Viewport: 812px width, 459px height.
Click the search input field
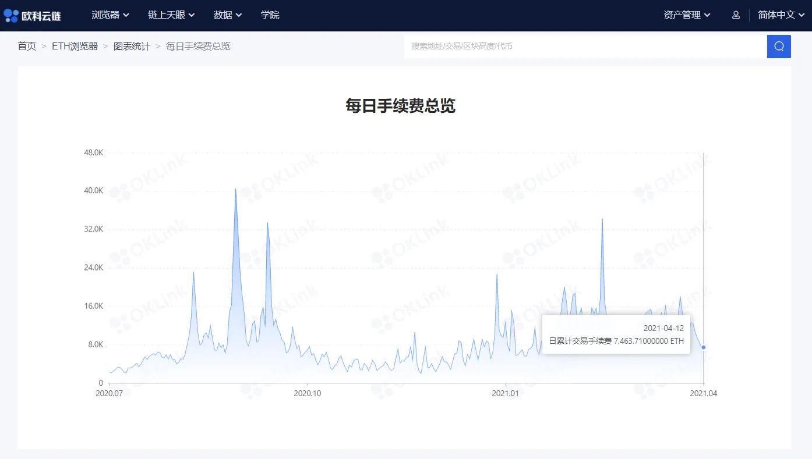[582, 46]
